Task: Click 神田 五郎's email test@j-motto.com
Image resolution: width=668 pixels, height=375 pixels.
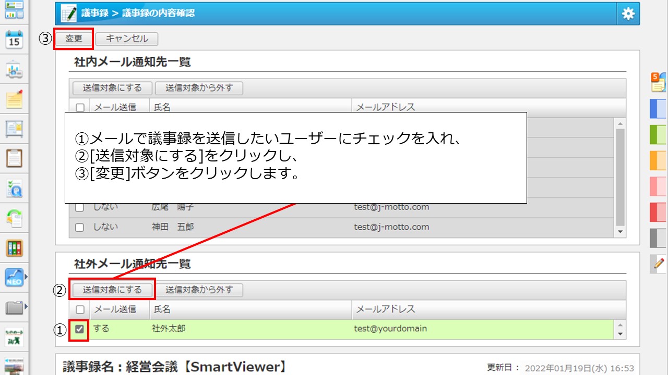Action: click(391, 227)
